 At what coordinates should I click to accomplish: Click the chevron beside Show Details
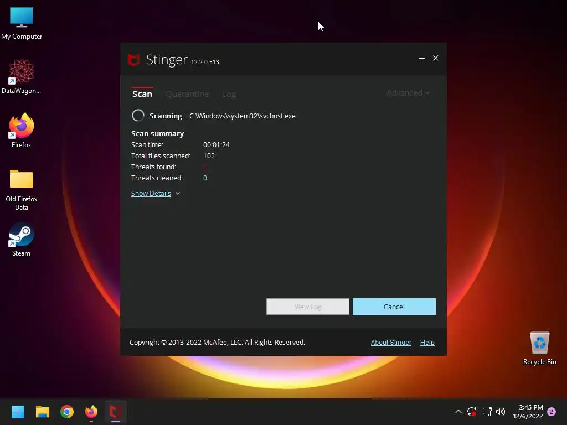tap(178, 193)
